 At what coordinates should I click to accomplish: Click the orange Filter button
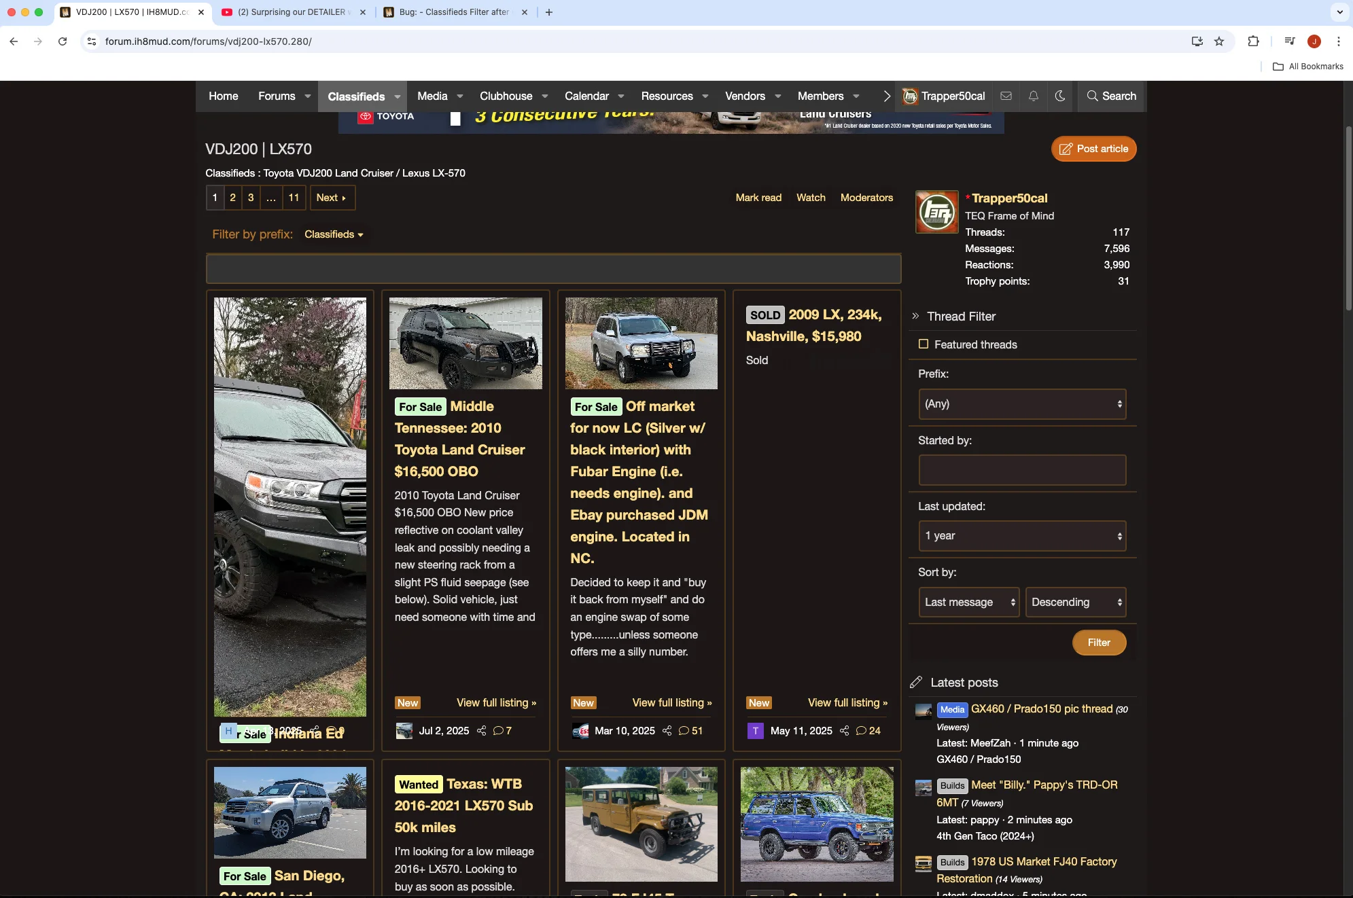pos(1098,643)
